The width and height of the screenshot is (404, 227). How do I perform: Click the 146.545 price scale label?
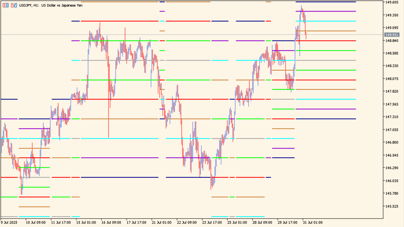(x=392, y=155)
